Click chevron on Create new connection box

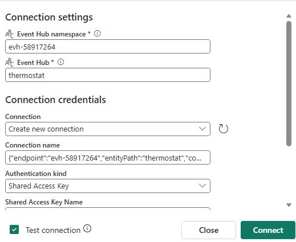point(202,129)
